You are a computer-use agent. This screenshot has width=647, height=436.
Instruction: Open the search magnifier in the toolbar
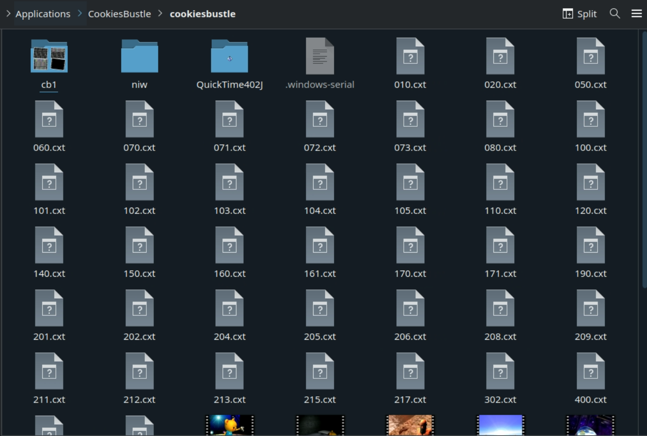click(x=615, y=14)
